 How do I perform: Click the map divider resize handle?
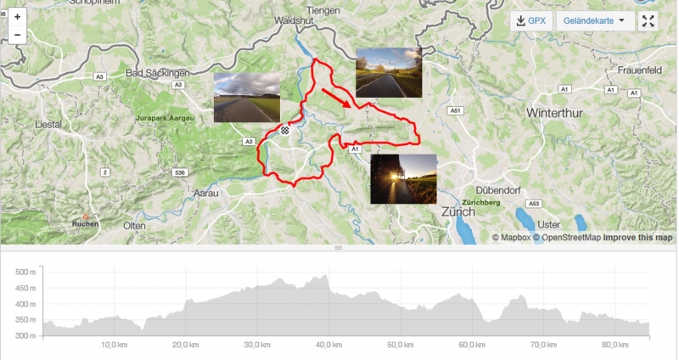338,248
